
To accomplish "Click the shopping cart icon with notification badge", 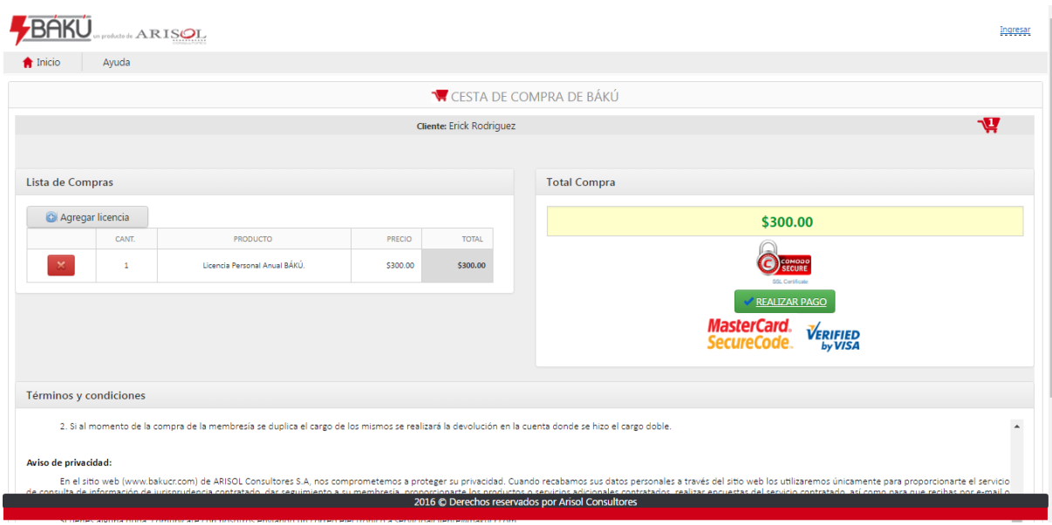I will 988,125.
